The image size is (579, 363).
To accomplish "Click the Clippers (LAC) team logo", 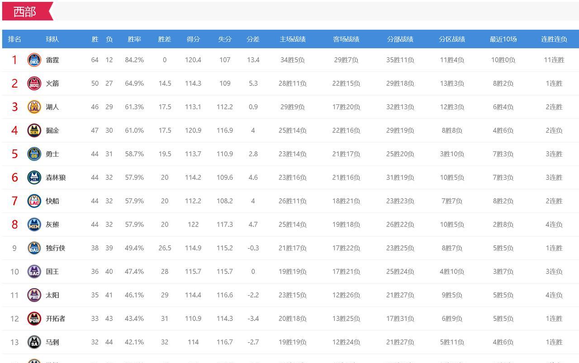I will (34, 201).
